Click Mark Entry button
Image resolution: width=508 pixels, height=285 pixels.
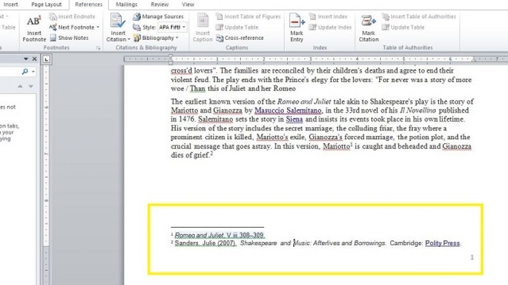(x=297, y=28)
